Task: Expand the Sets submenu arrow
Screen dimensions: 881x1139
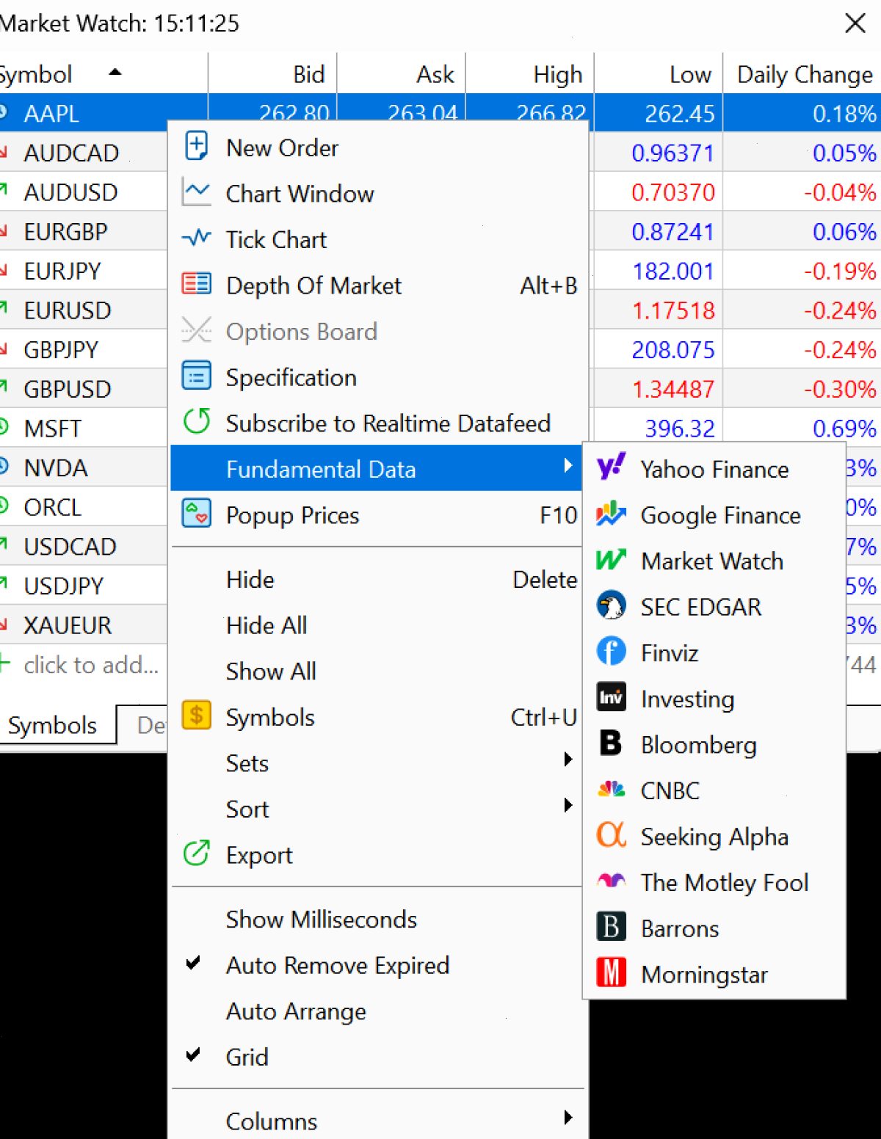Action: pos(568,760)
